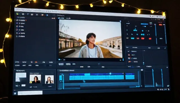This screenshot has height=103, width=180.
Task: Select the media list row with the blue triangle icon
Action: click(x=21, y=23)
